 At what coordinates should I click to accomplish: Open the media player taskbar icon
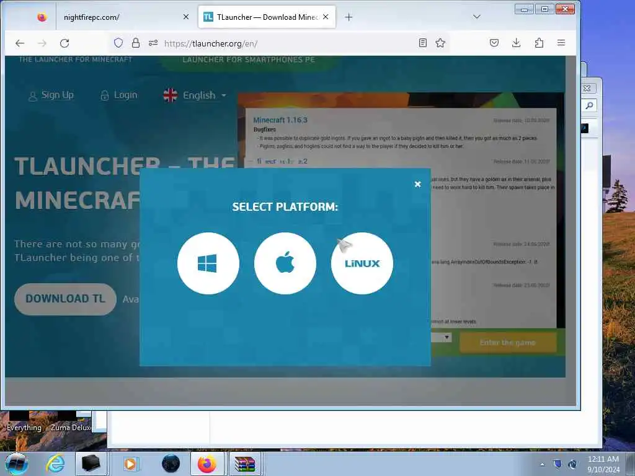coord(131,464)
